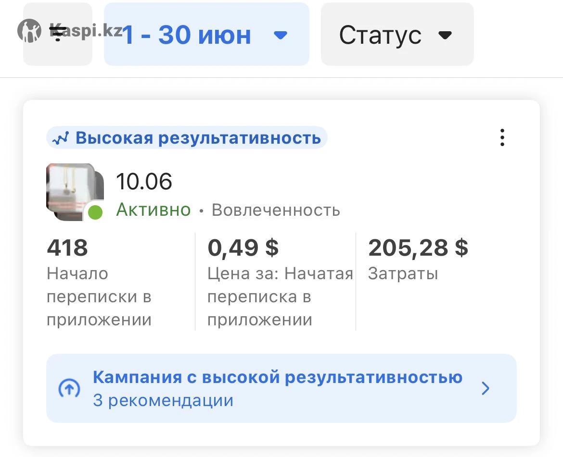Click the trend graph icon in the performance badge

[x=61, y=138]
